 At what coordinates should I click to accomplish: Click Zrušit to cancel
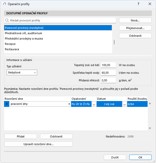115,157
